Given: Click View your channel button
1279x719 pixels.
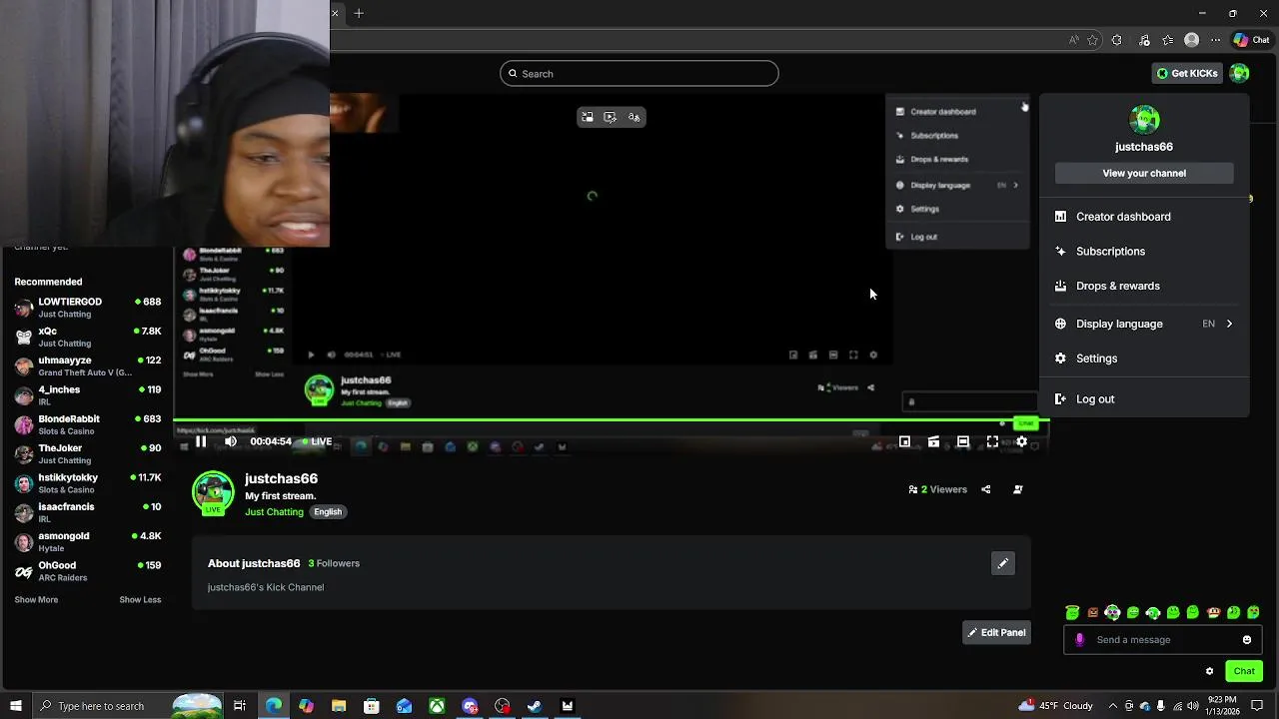Looking at the screenshot, I should (1144, 173).
